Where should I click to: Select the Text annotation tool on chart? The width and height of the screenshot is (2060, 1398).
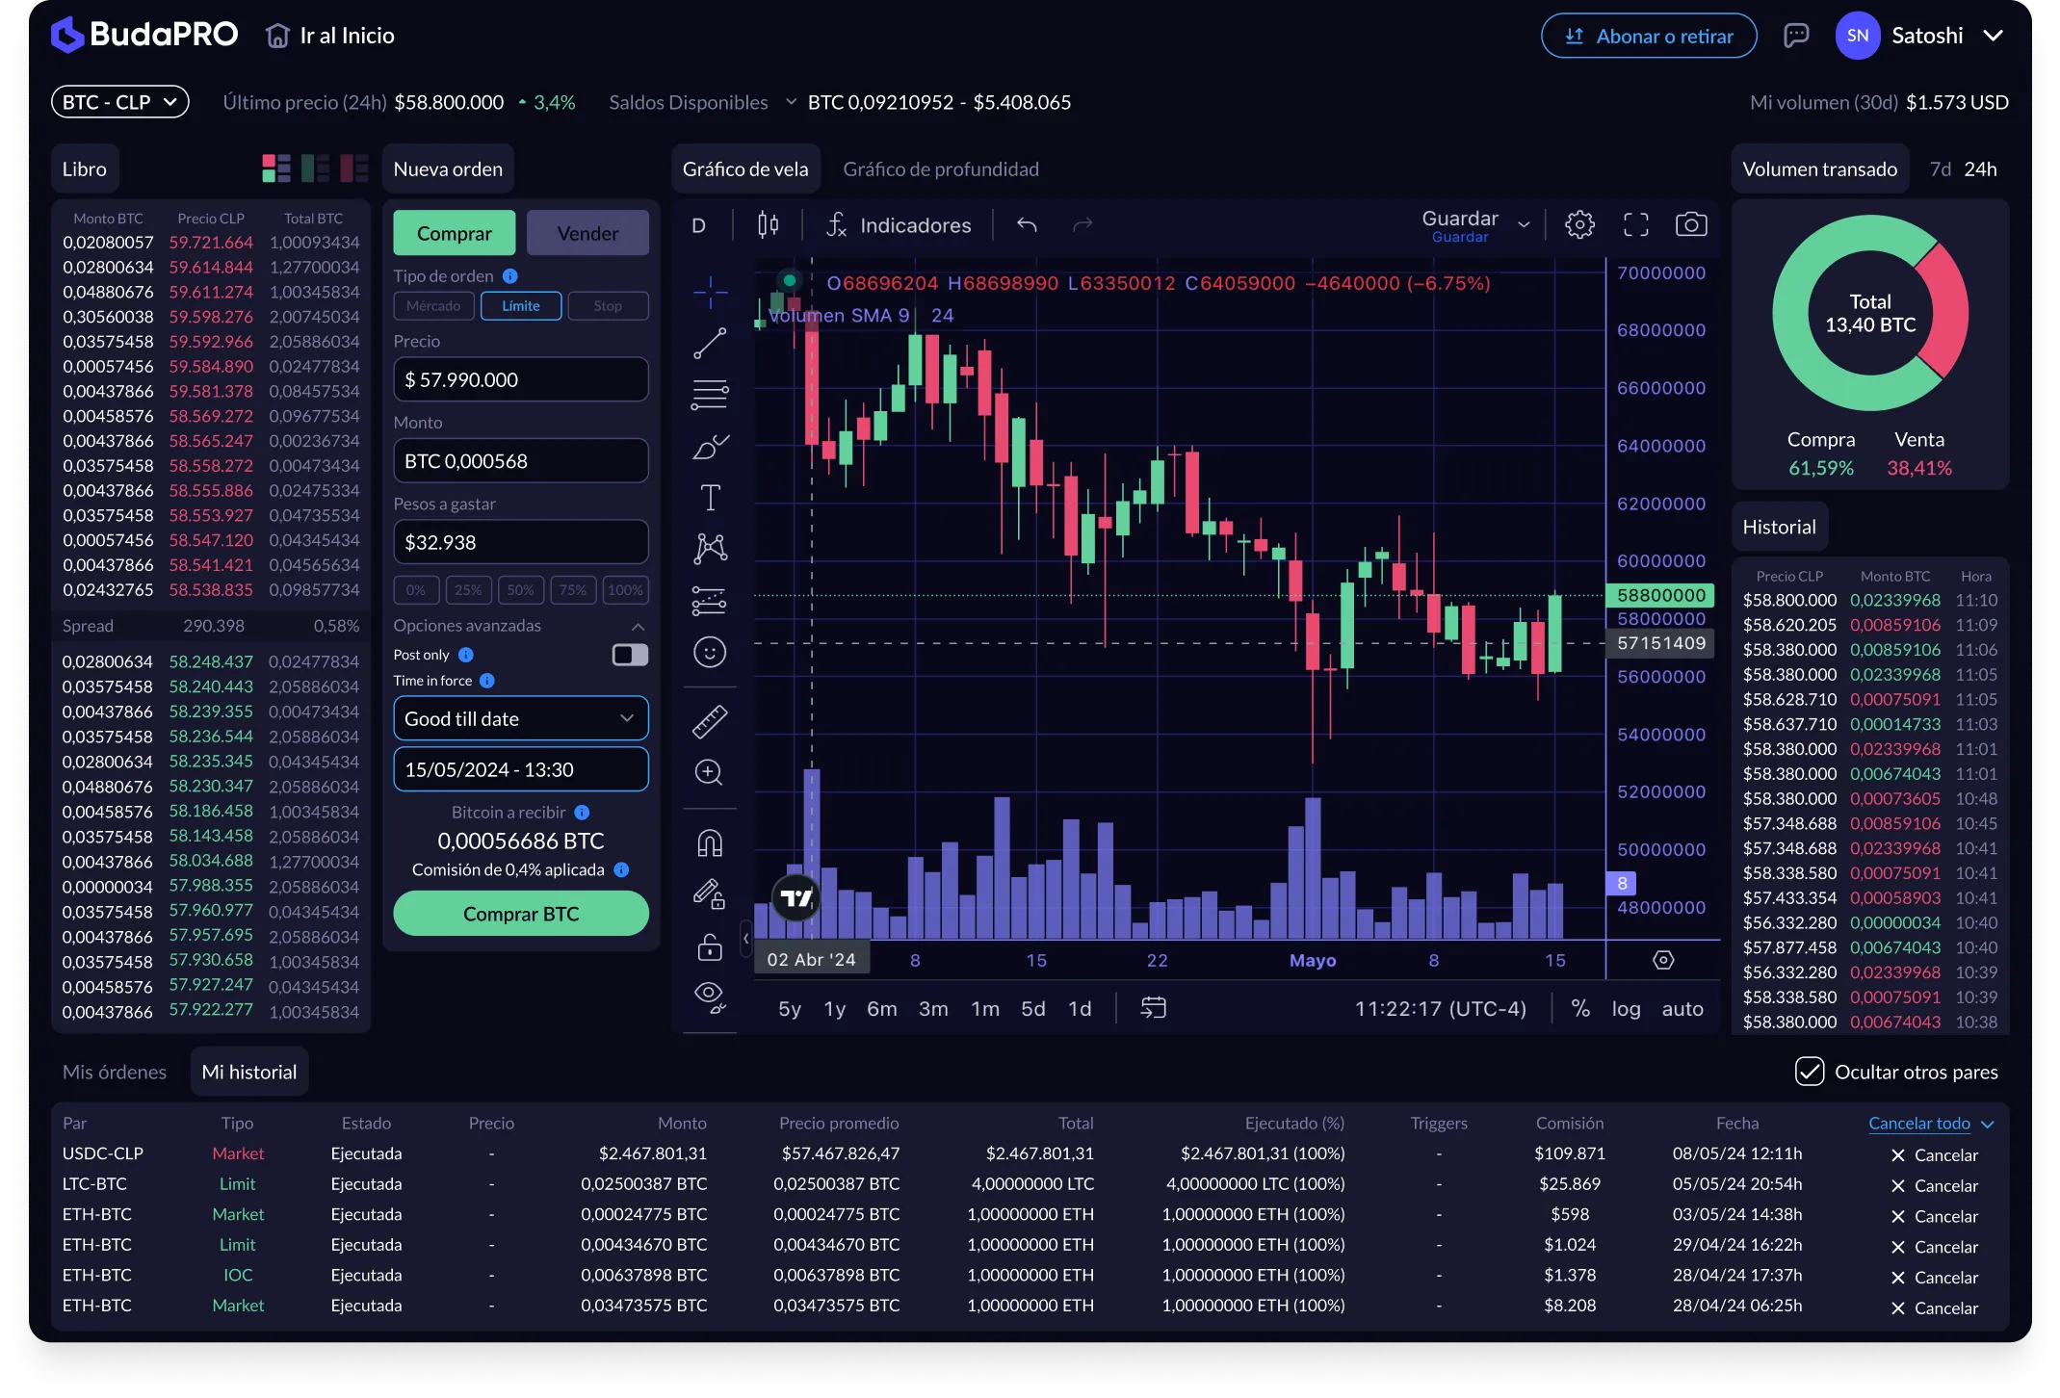coord(710,497)
